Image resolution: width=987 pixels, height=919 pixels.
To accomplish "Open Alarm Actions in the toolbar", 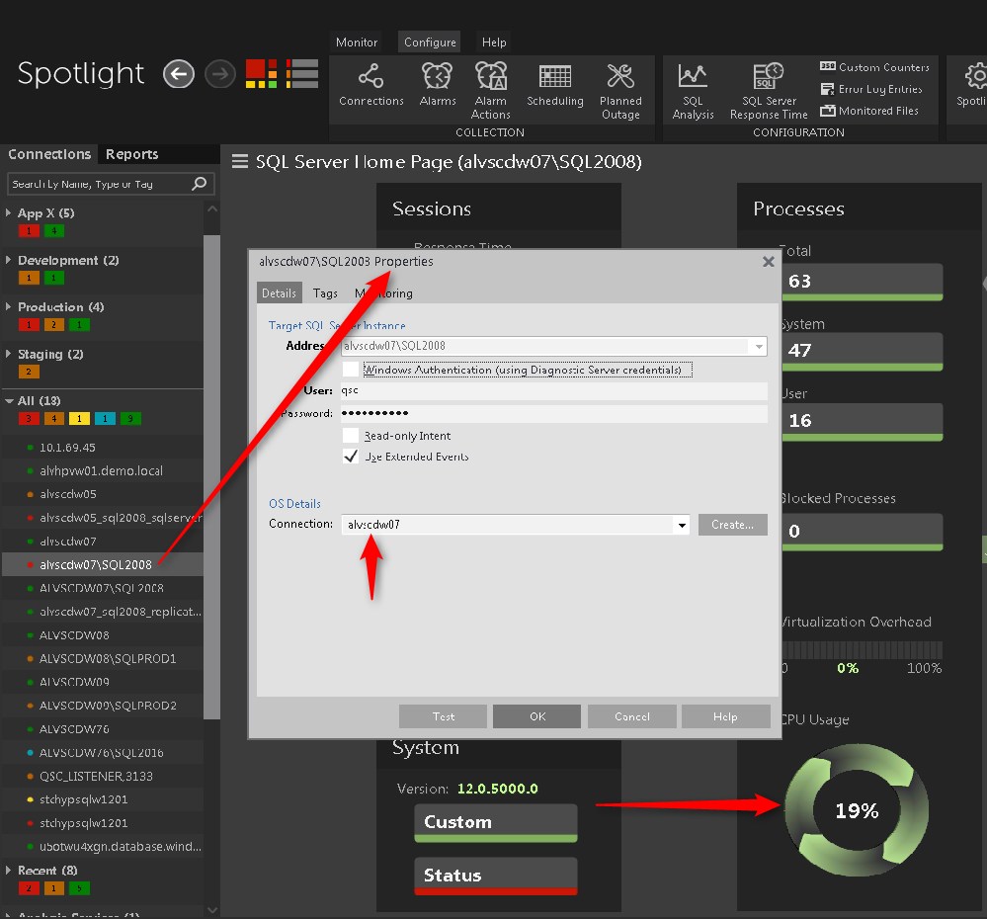I will click(490, 77).
